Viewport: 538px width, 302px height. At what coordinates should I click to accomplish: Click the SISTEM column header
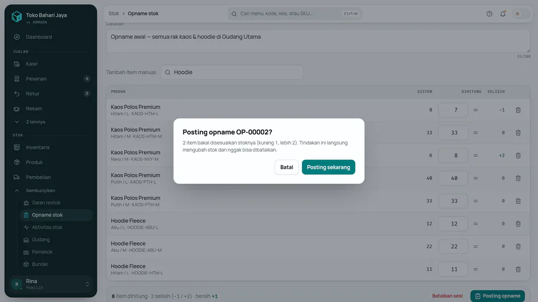click(x=425, y=92)
